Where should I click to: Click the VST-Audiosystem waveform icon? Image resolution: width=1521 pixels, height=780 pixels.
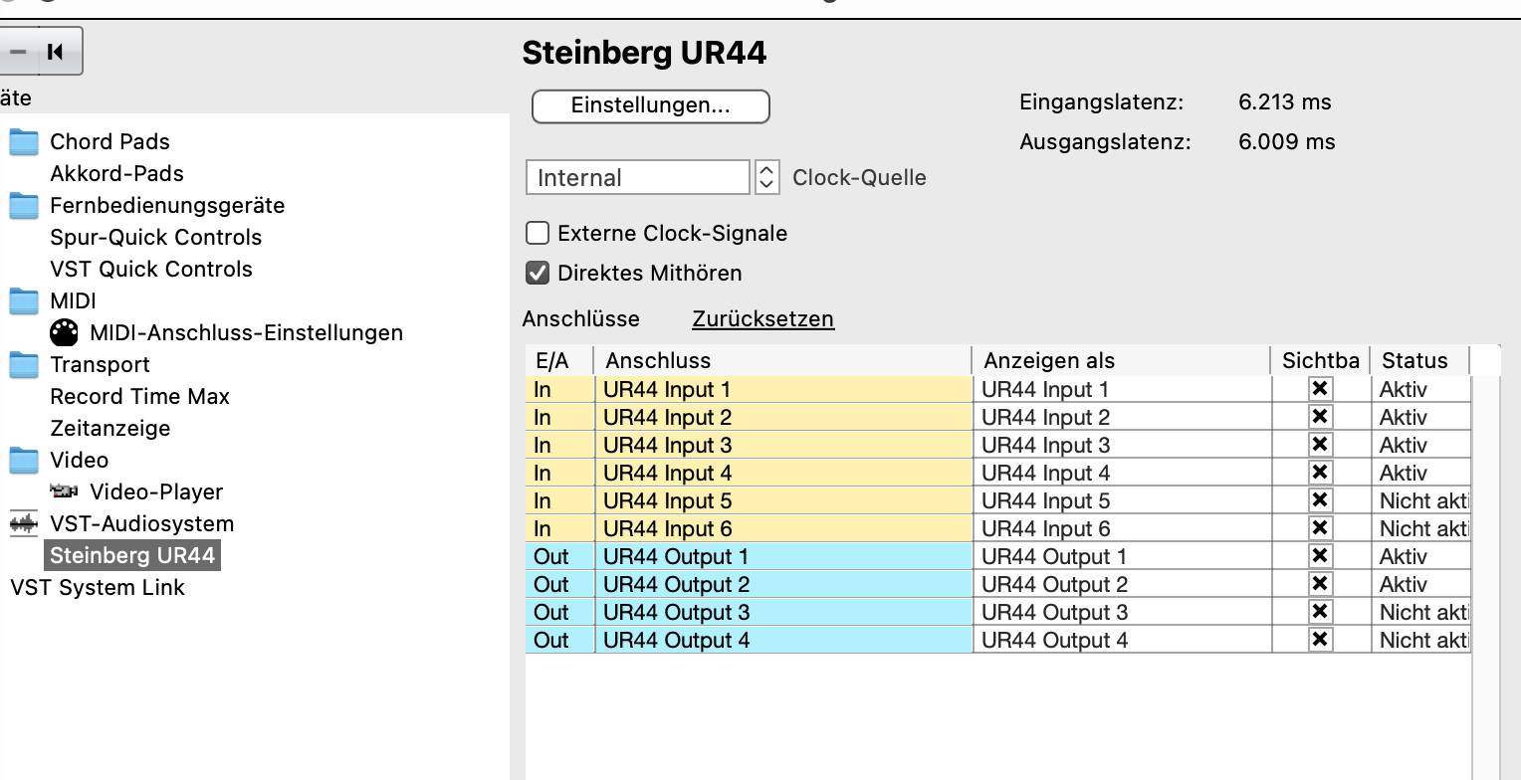(23, 523)
